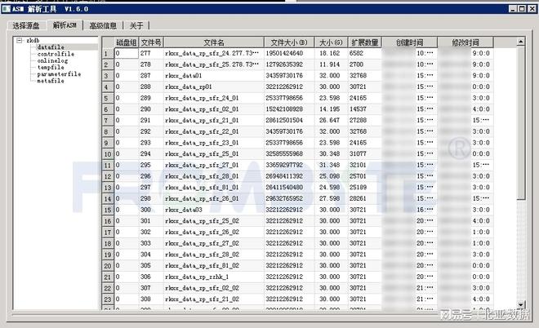Maximize the ASM 解析工具 window
The image size is (539, 328).
522,9
